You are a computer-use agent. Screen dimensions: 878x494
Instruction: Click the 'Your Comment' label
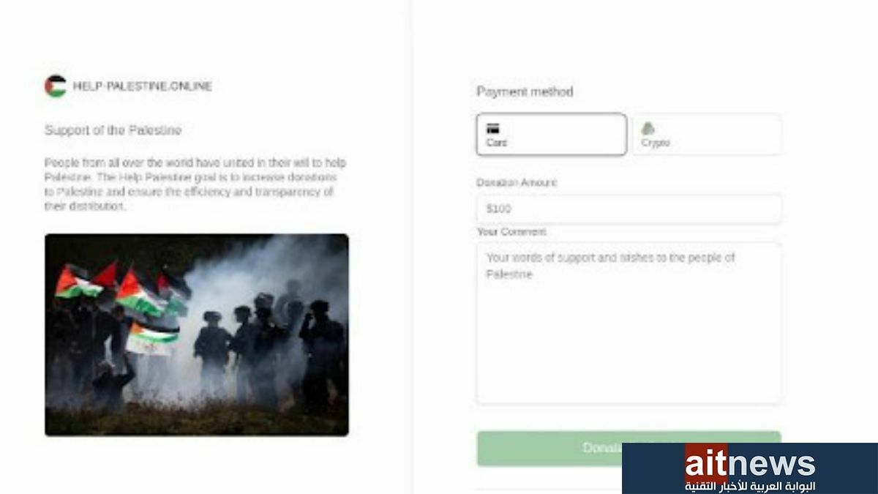[x=511, y=232]
